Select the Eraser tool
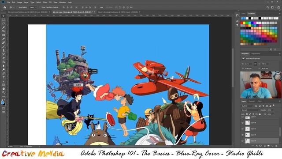 point(4,58)
